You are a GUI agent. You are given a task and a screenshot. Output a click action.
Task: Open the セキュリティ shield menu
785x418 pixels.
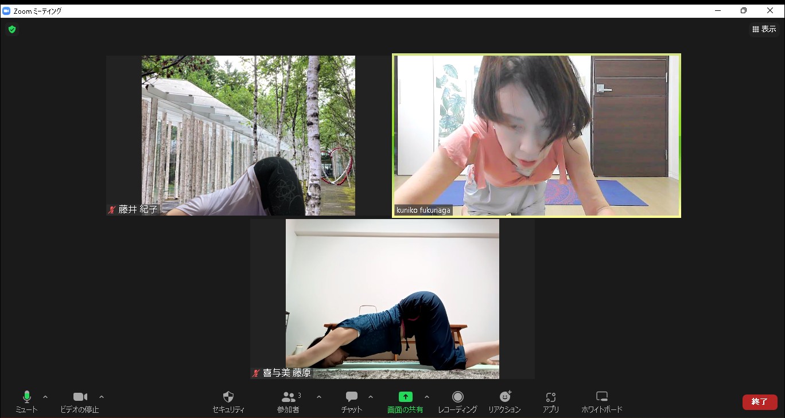228,402
